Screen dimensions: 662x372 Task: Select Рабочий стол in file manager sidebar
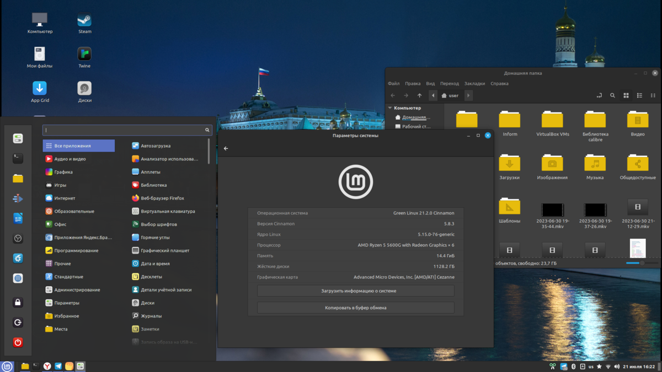[416, 127]
